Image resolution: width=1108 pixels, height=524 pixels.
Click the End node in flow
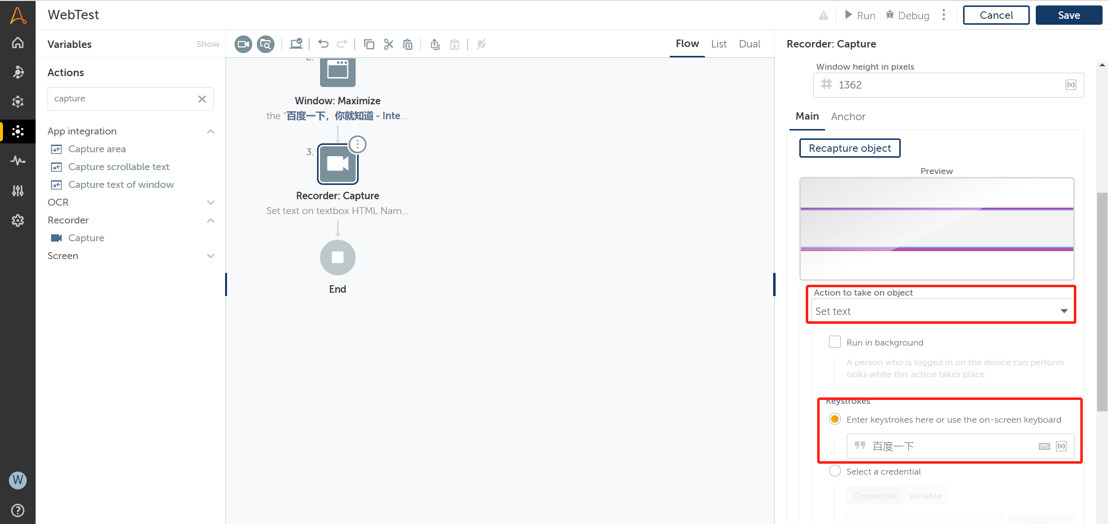338,258
